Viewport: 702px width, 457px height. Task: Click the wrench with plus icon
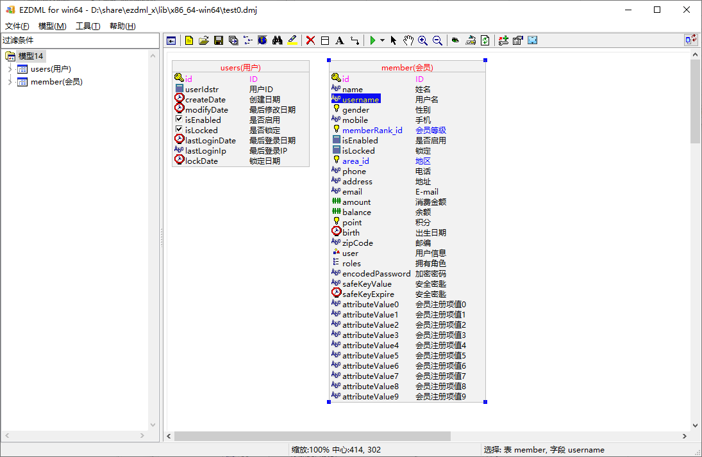click(x=503, y=41)
